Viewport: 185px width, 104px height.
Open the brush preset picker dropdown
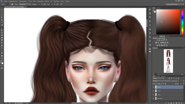click(x=10, y=4)
